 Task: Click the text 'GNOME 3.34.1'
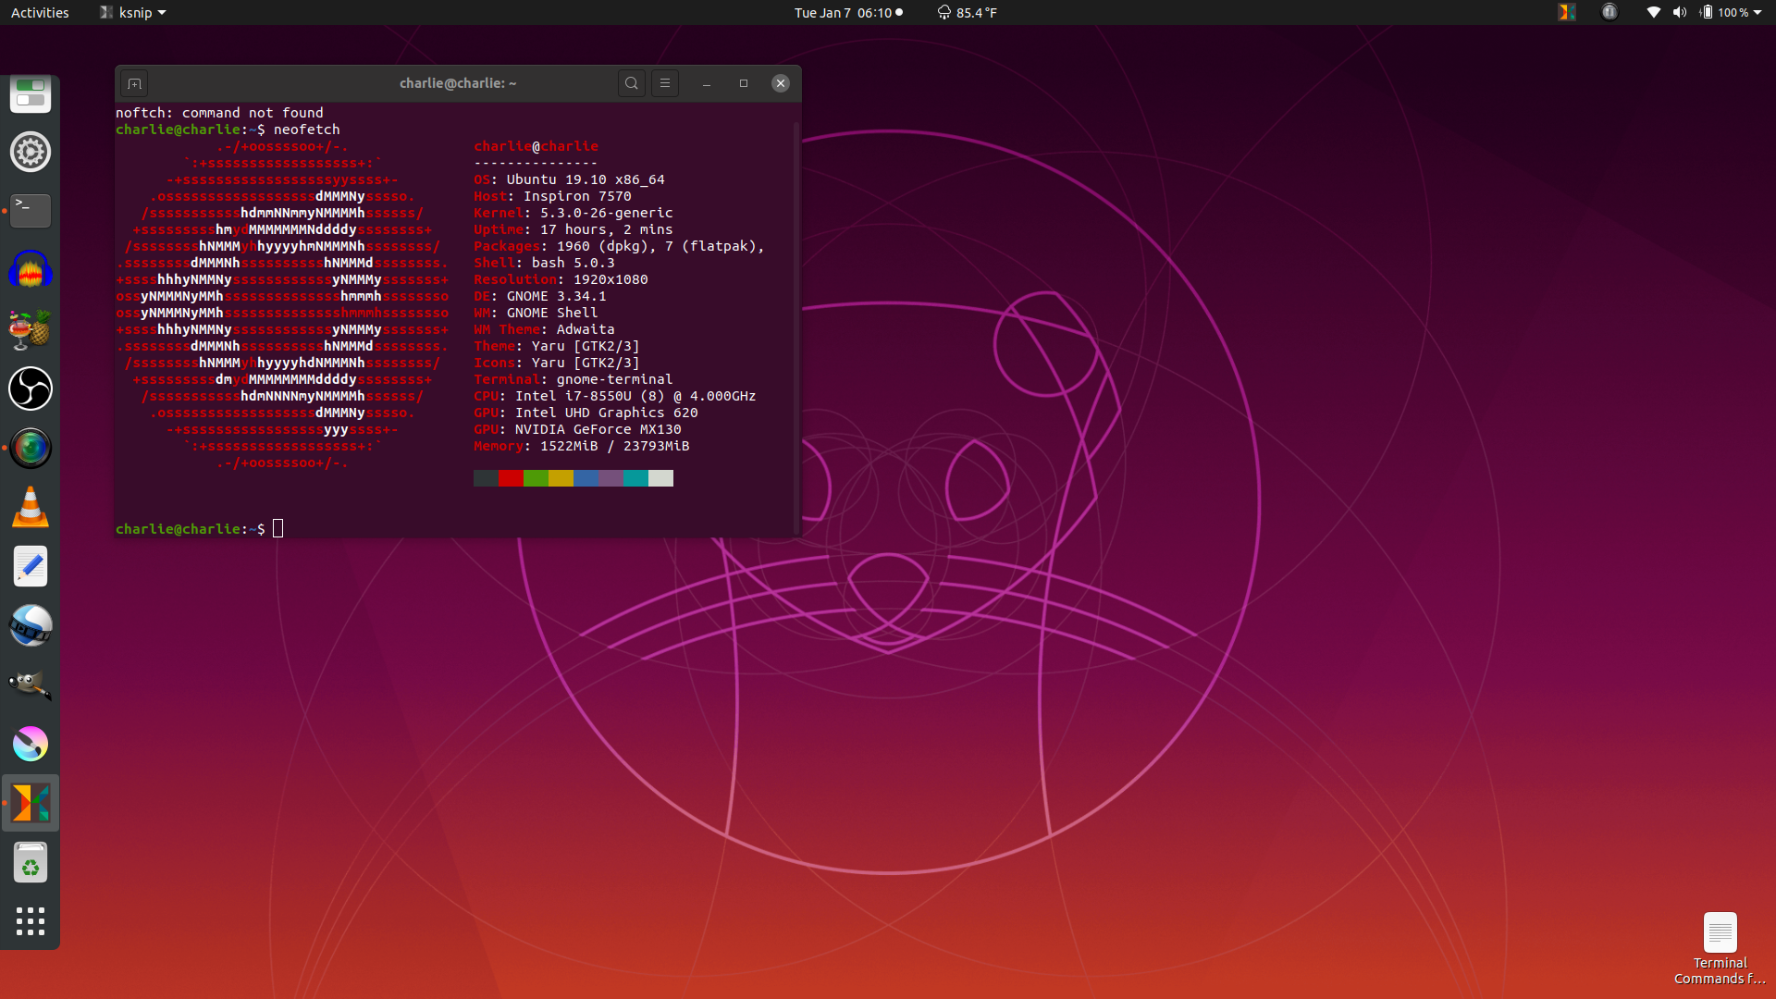click(556, 296)
